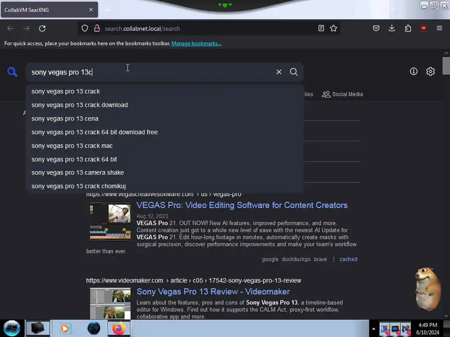Click the insecure lock icon in address bar
The width and height of the screenshot is (450, 337).
[97, 28]
